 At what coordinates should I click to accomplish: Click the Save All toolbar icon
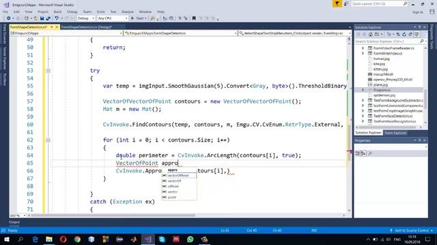(48, 18)
